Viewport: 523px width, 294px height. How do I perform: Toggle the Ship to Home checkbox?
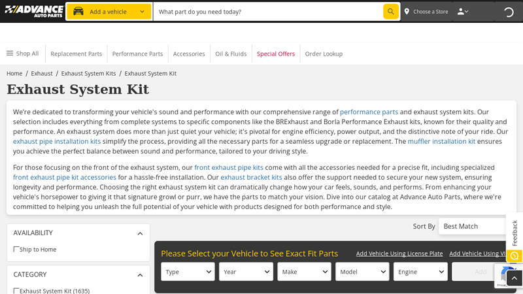pos(16,249)
